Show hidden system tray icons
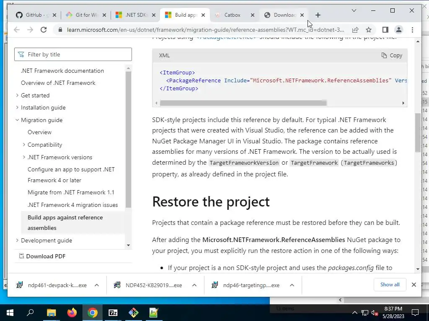This screenshot has height=321, width=429. (354, 313)
